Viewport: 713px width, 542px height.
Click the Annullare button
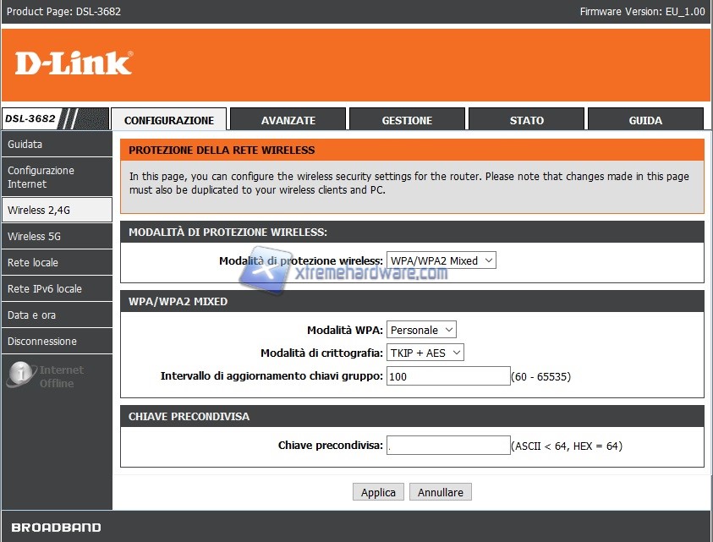440,492
